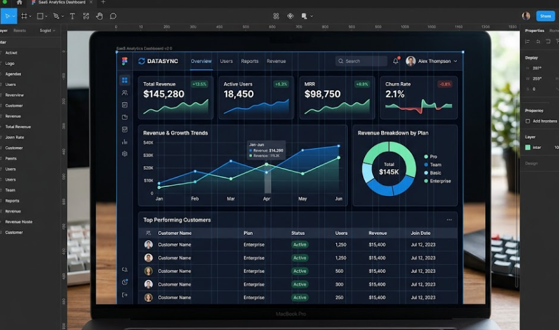The width and height of the screenshot is (559, 330).
Task: Select the Pen tool
Action: 56,16
